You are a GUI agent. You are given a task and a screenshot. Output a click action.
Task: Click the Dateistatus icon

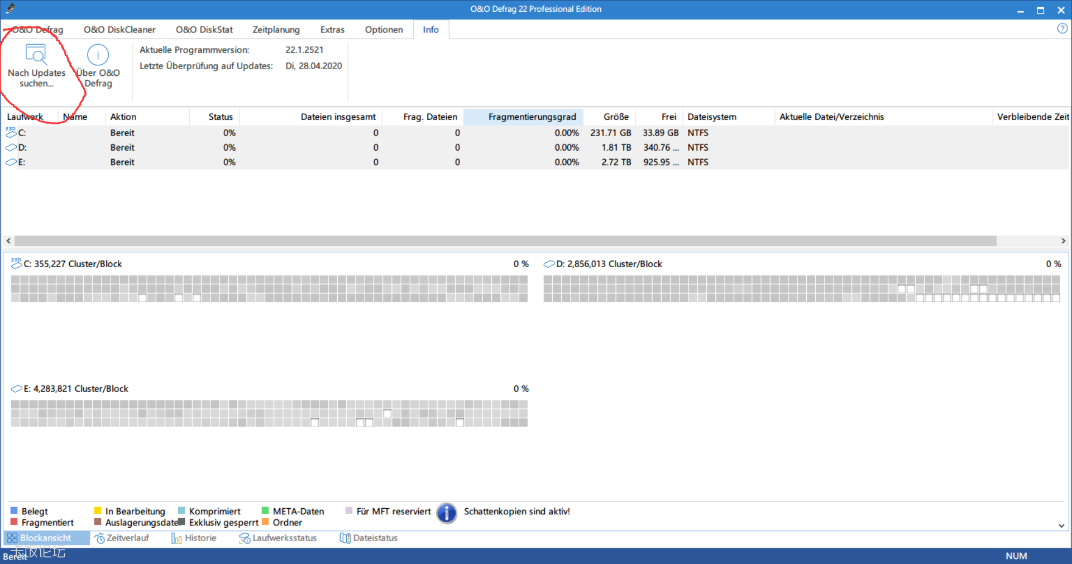point(345,538)
